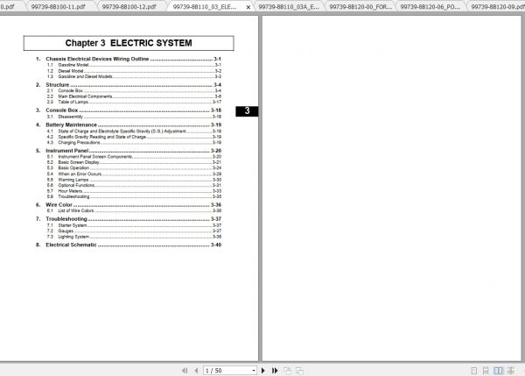Open Electrical Schematic section entry
Viewport: 525px width, 376px height.
tap(129, 245)
